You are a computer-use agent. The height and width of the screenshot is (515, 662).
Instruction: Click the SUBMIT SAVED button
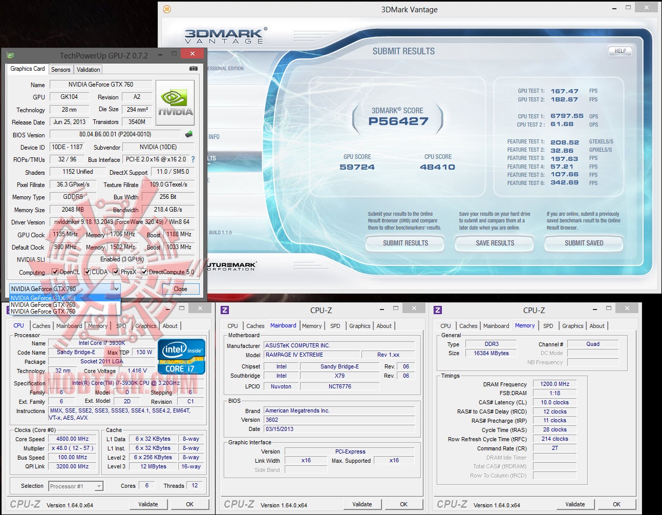tap(584, 243)
